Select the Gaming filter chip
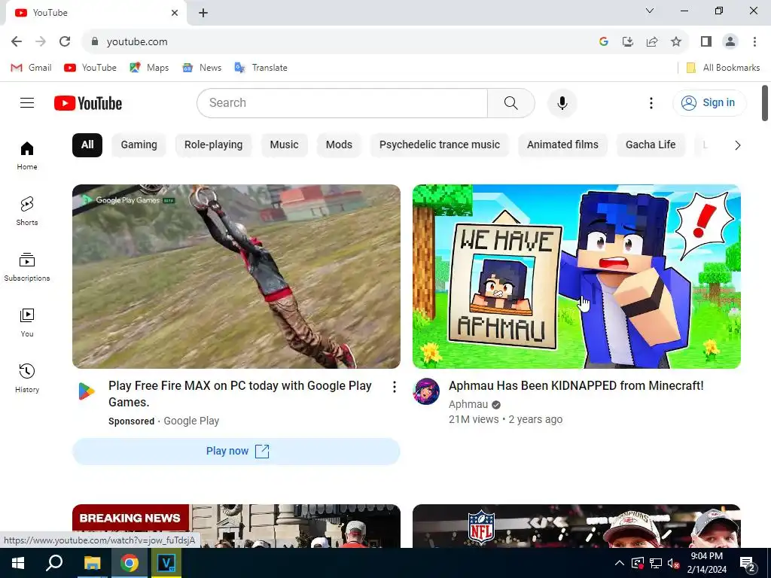This screenshot has width=771, height=578. (139, 145)
